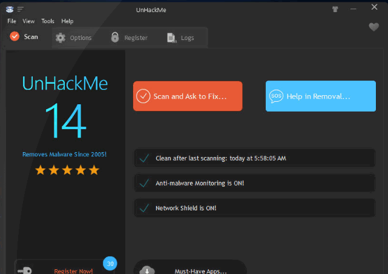Open the lines menu icon near logo
The height and width of the screenshot is (274, 388).
(21, 10)
